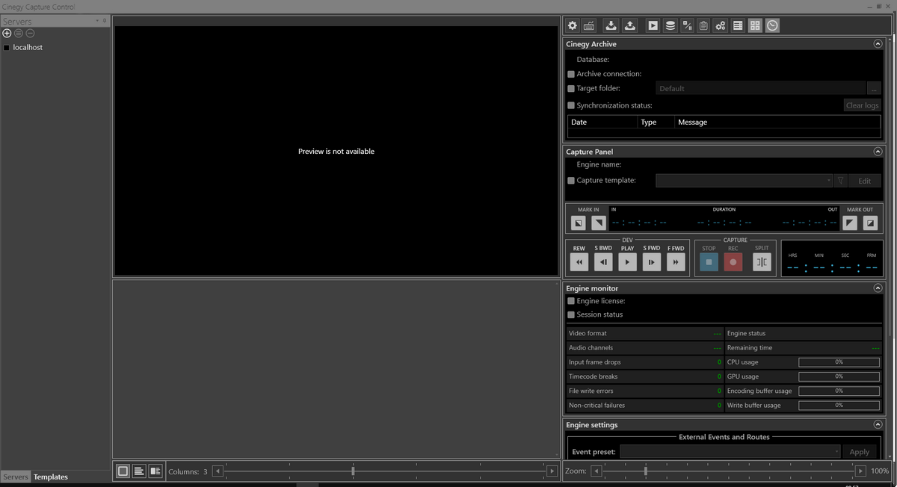897x487 pixels.
Task: Collapse the Cinegy Archive section
Action: click(x=878, y=44)
